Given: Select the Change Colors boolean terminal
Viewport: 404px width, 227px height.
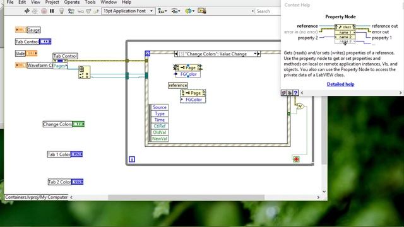Looking at the screenshot, I should click(78, 124).
